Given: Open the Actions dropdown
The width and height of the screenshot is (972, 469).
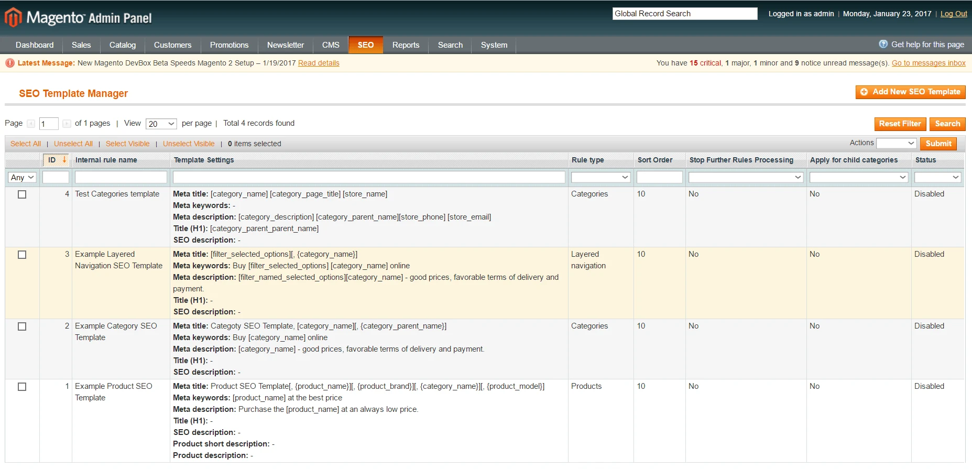Looking at the screenshot, I should click(897, 143).
